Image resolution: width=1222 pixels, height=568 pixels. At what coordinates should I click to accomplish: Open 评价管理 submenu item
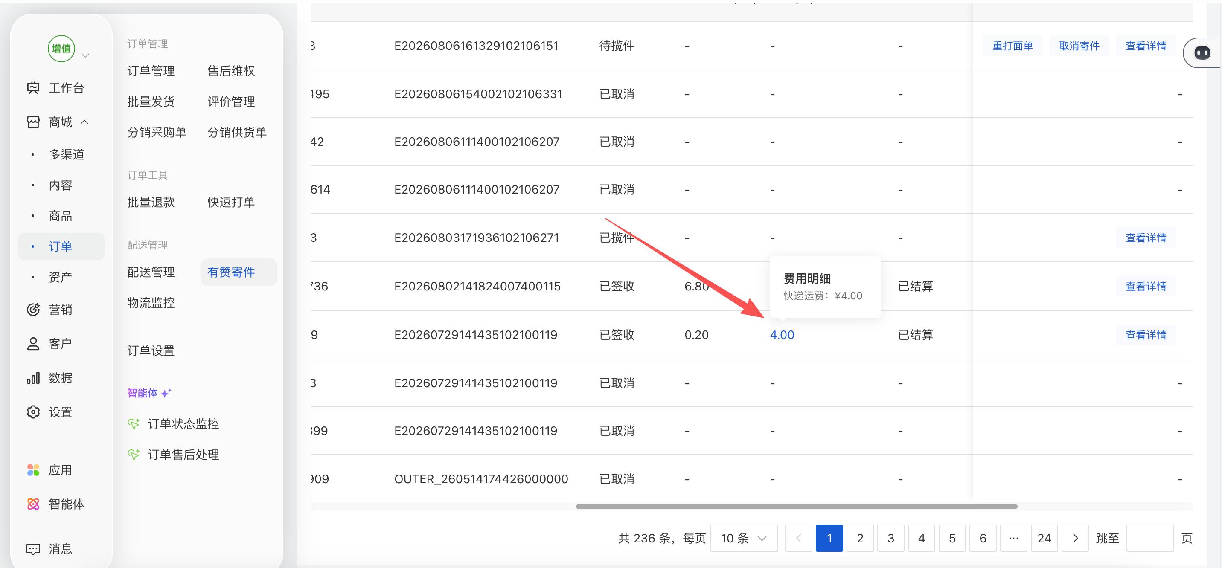point(231,101)
